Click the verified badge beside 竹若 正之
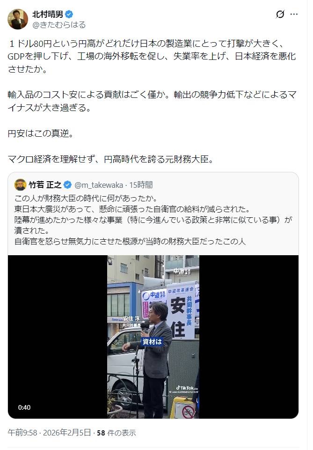This screenshot has height=450, width=313. 68,185
